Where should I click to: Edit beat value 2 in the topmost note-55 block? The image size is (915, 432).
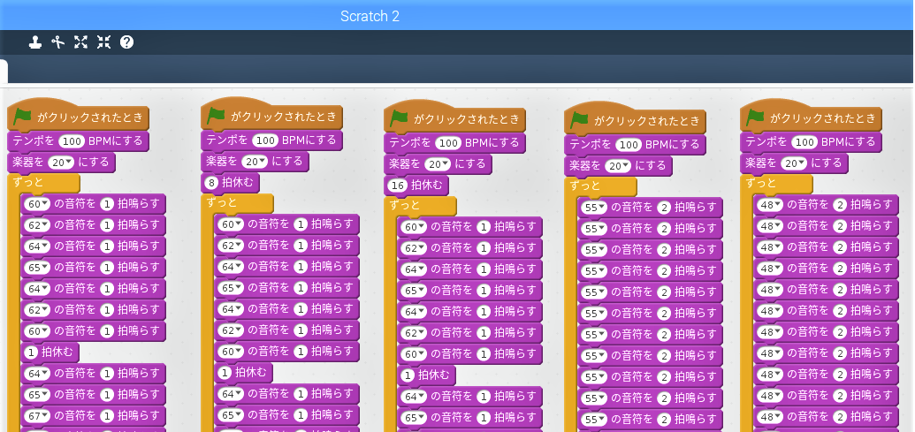664,207
